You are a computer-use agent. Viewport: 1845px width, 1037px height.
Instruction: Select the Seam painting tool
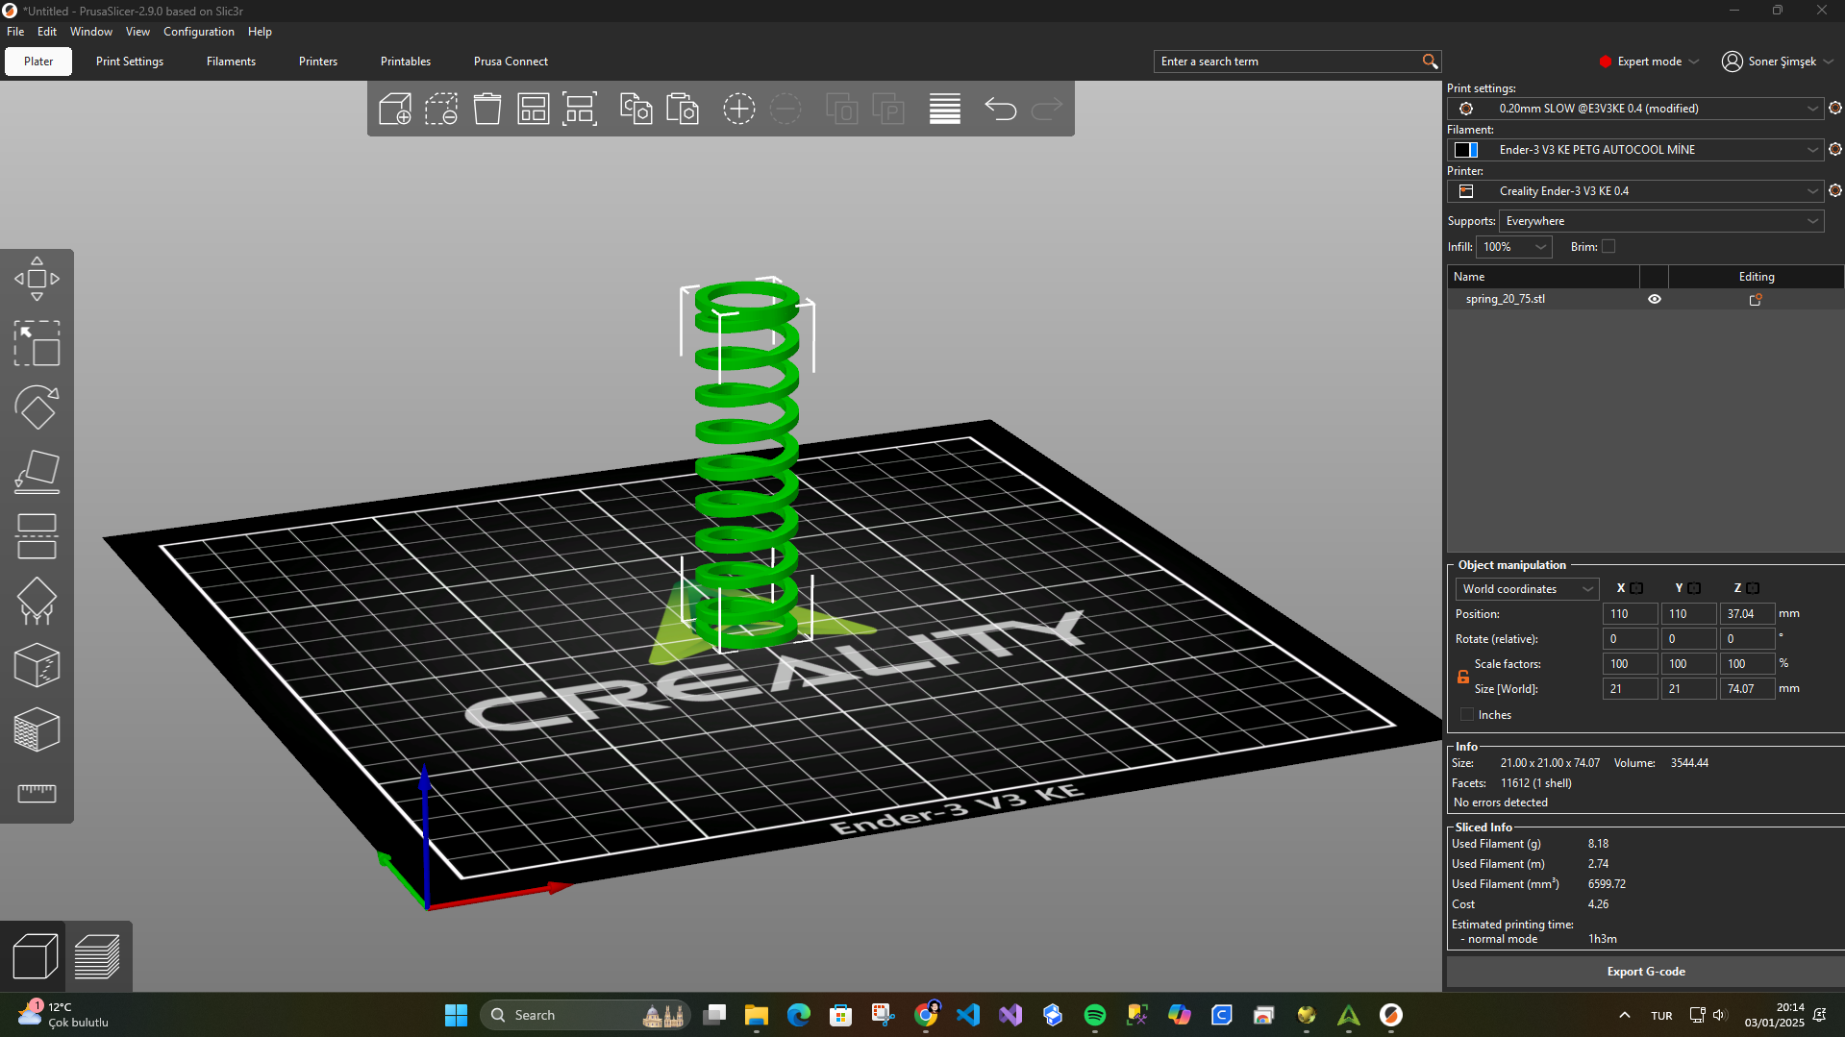[37, 665]
